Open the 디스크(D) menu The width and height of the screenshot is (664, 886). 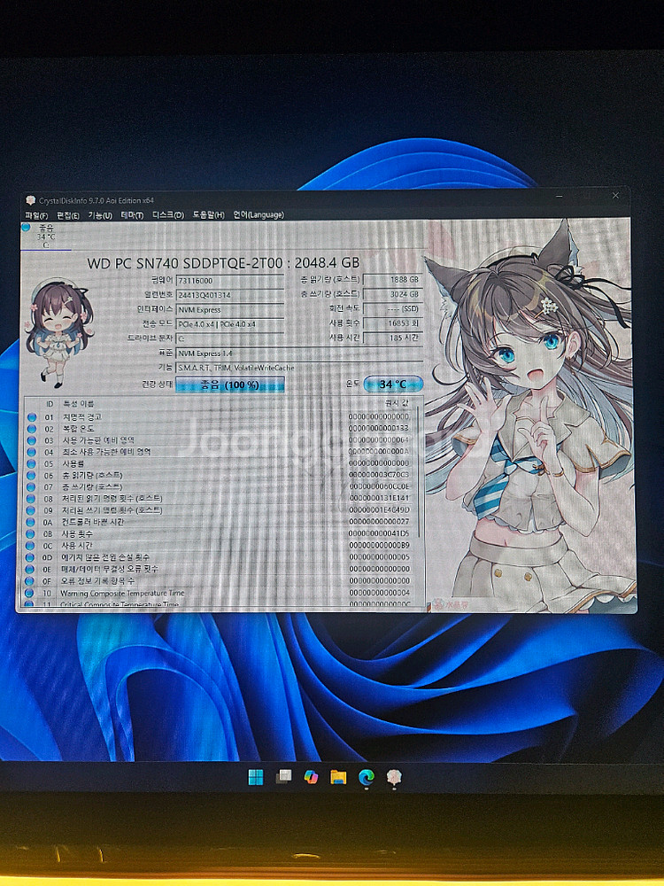[x=168, y=215]
